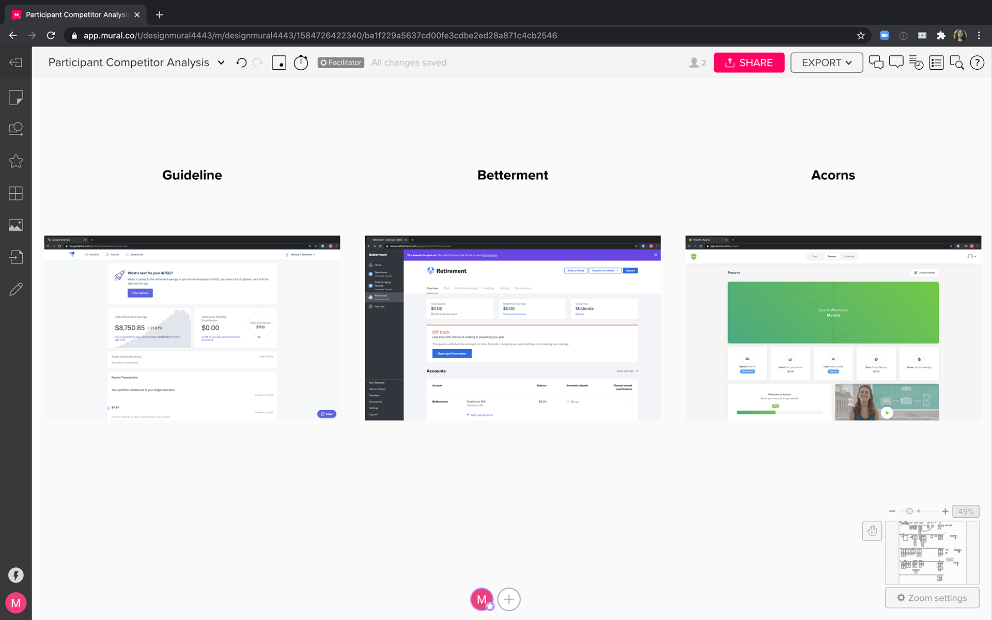Click the address bar URL

[x=320, y=35]
